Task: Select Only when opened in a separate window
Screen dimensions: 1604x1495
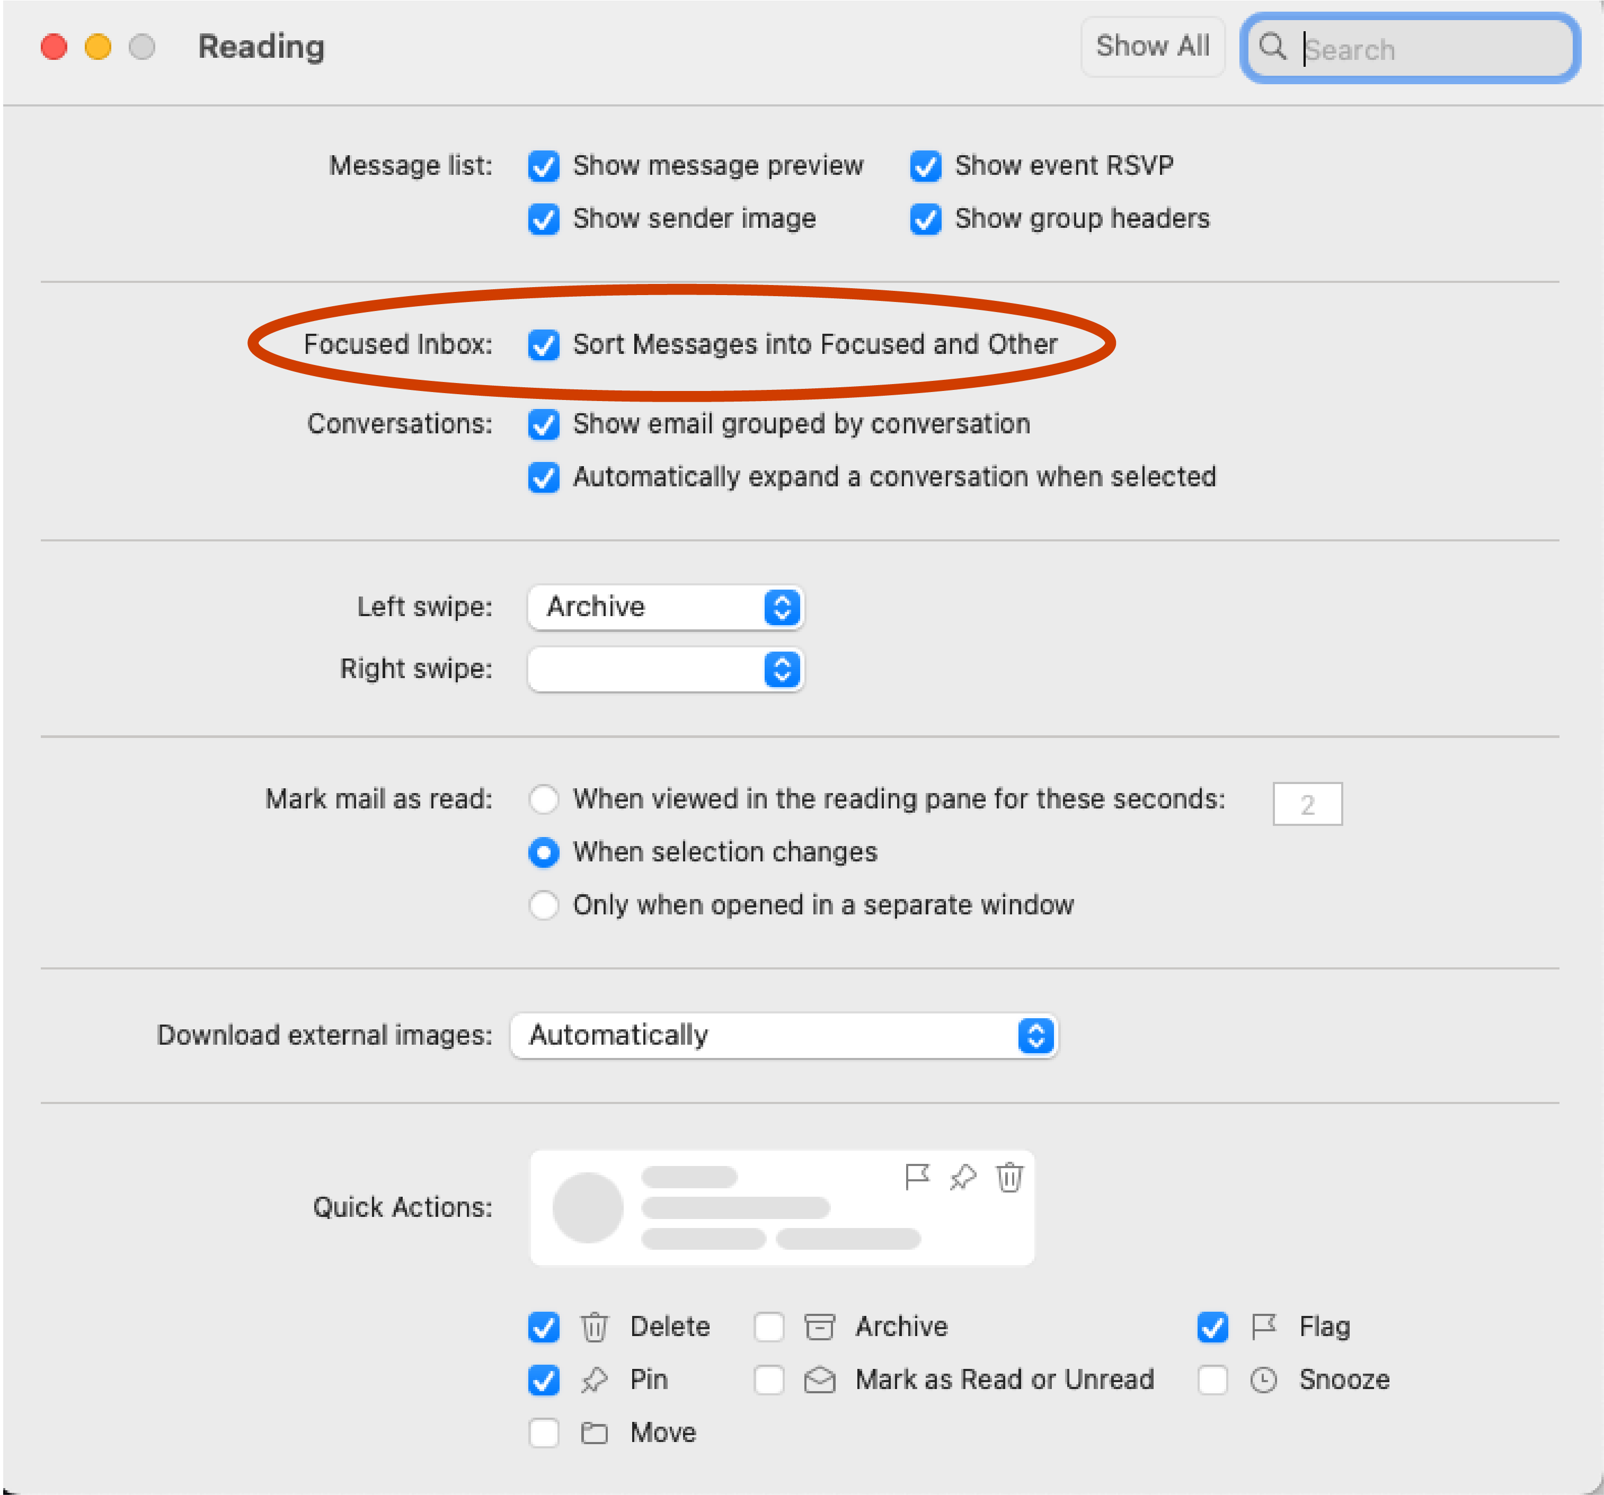Action: click(544, 905)
